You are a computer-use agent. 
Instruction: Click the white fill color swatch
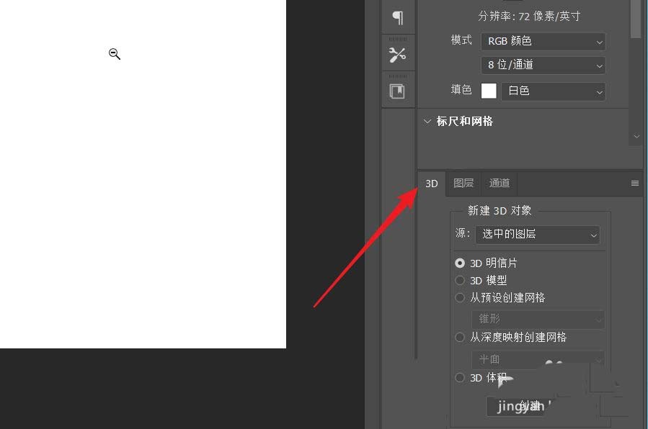(489, 91)
